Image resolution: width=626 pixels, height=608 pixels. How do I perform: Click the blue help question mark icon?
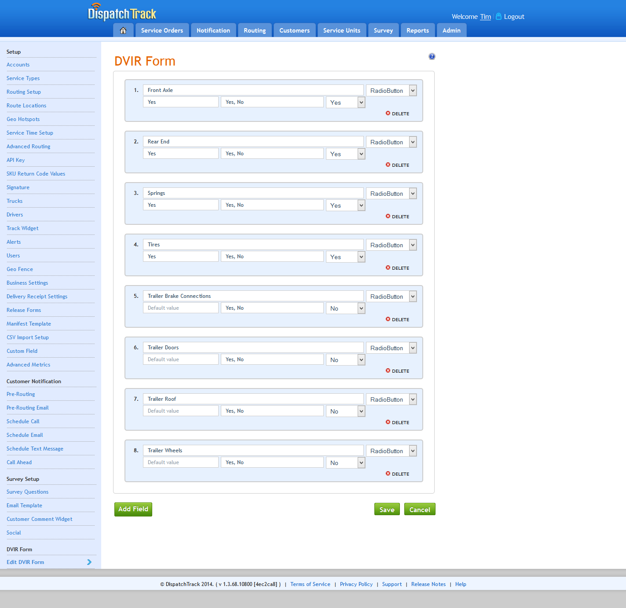[x=432, y=56]
